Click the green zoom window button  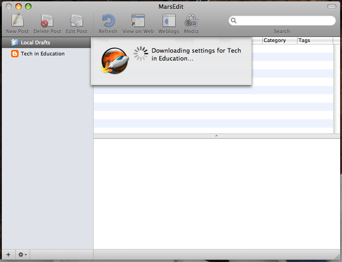(28, 6)
